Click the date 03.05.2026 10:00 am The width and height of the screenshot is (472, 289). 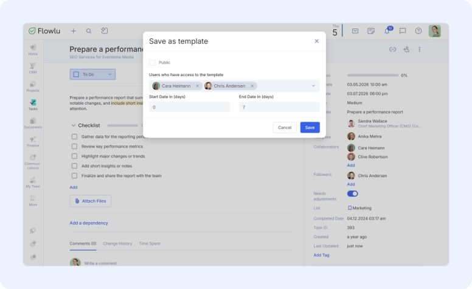pyautogui.click(x=367, y=85)
